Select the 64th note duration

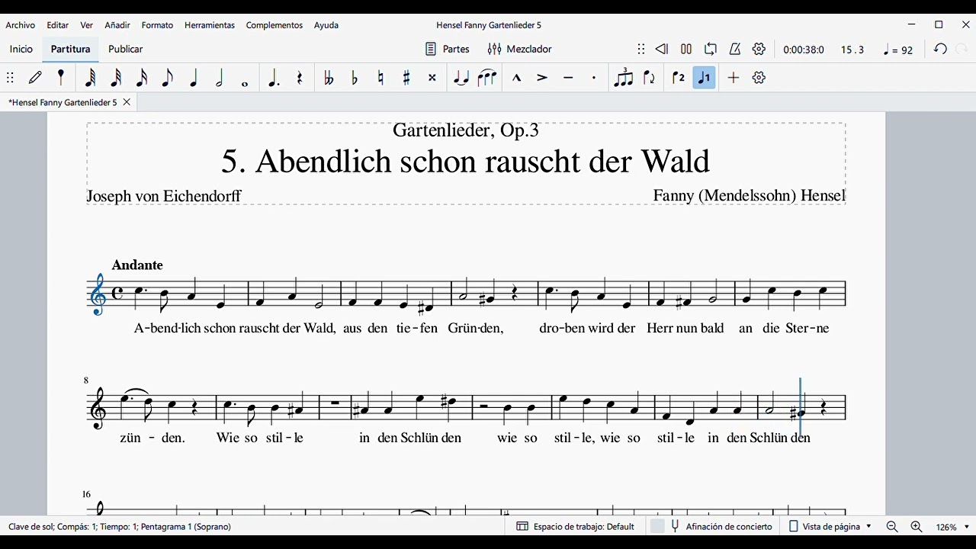coord(90,78)
